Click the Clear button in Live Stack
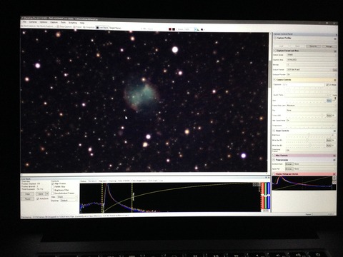This screenshot has height=257, width=343. coord(27,194)
